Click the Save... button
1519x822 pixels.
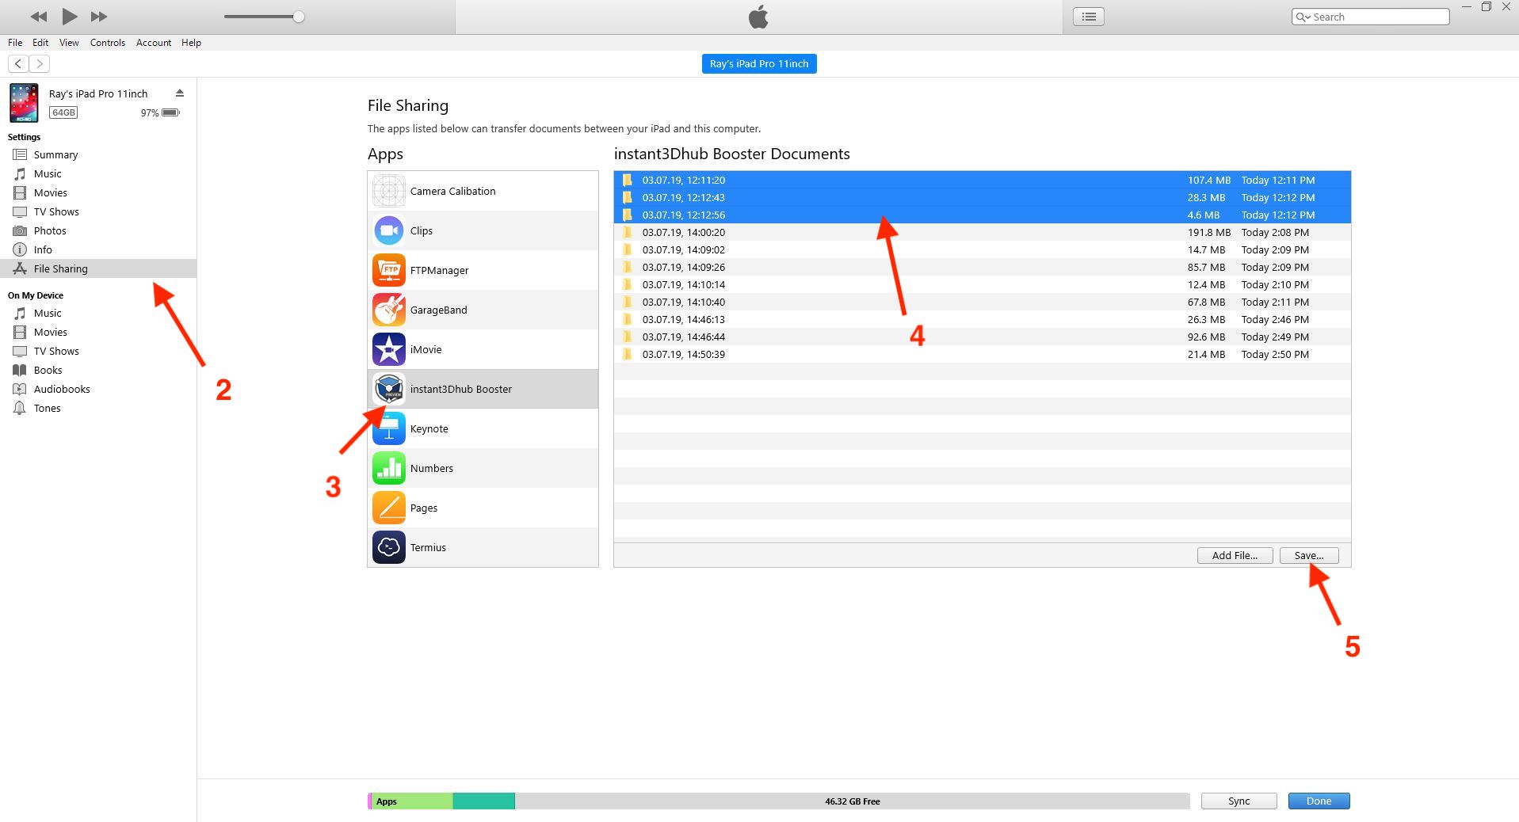click(x=1309, y=556)
